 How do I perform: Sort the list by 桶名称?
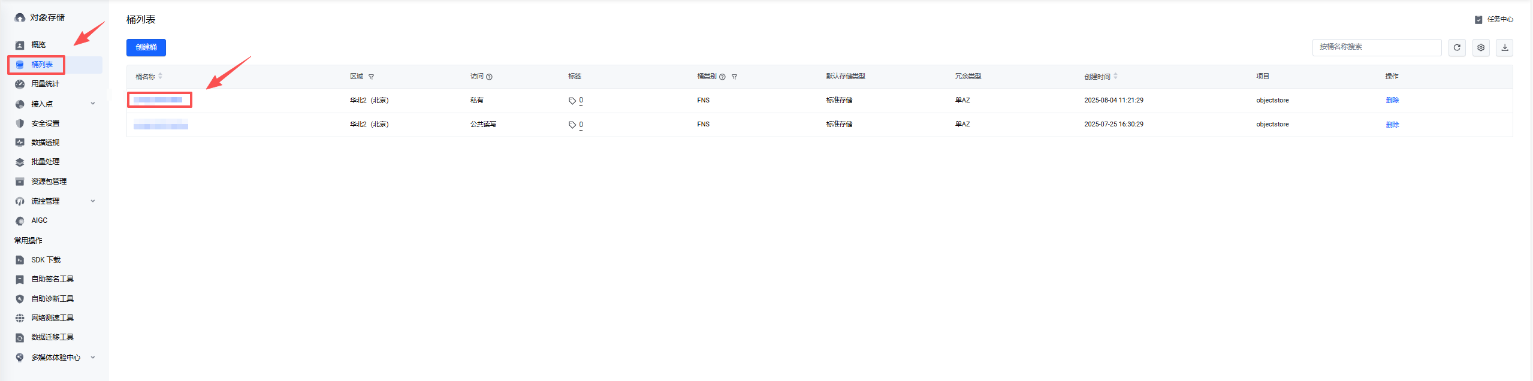coord(160,76)
